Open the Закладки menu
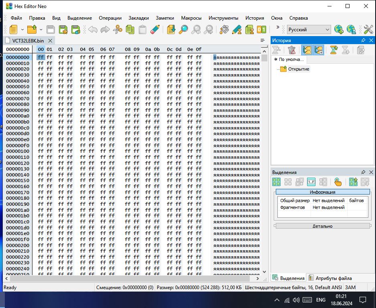This screenshot has width=376, height=308. coord(139,18)
